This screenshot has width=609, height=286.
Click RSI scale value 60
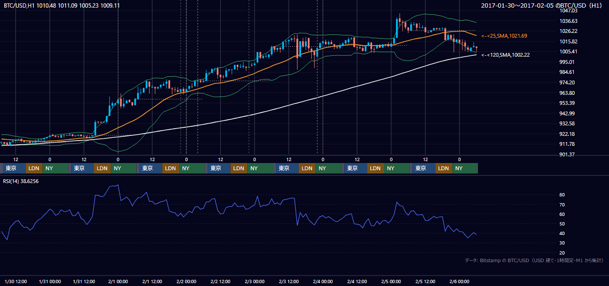pos(562,214)
